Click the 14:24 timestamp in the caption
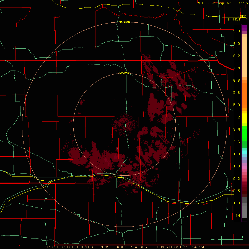The image size is (249, 249). pyautogui.click(x=198, y=247)
